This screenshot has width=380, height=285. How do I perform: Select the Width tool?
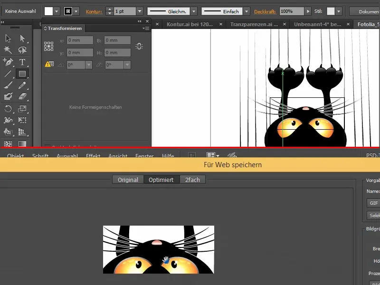(x=8, y=120)
